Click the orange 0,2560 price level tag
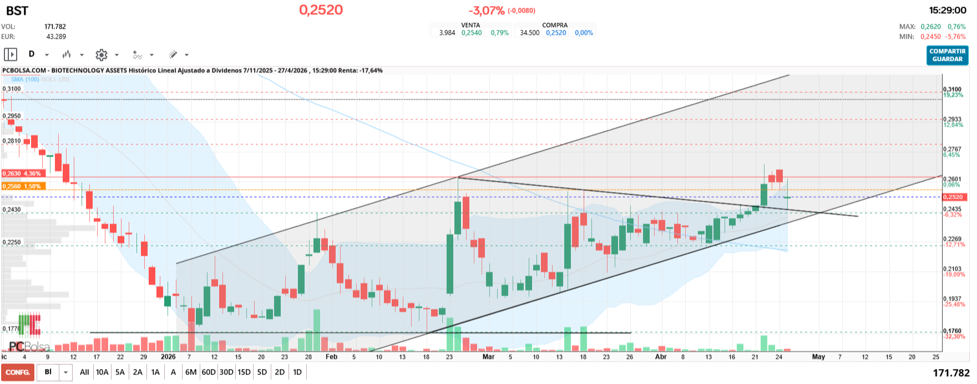This screenshot has height=384, width=977. (22, 186)
